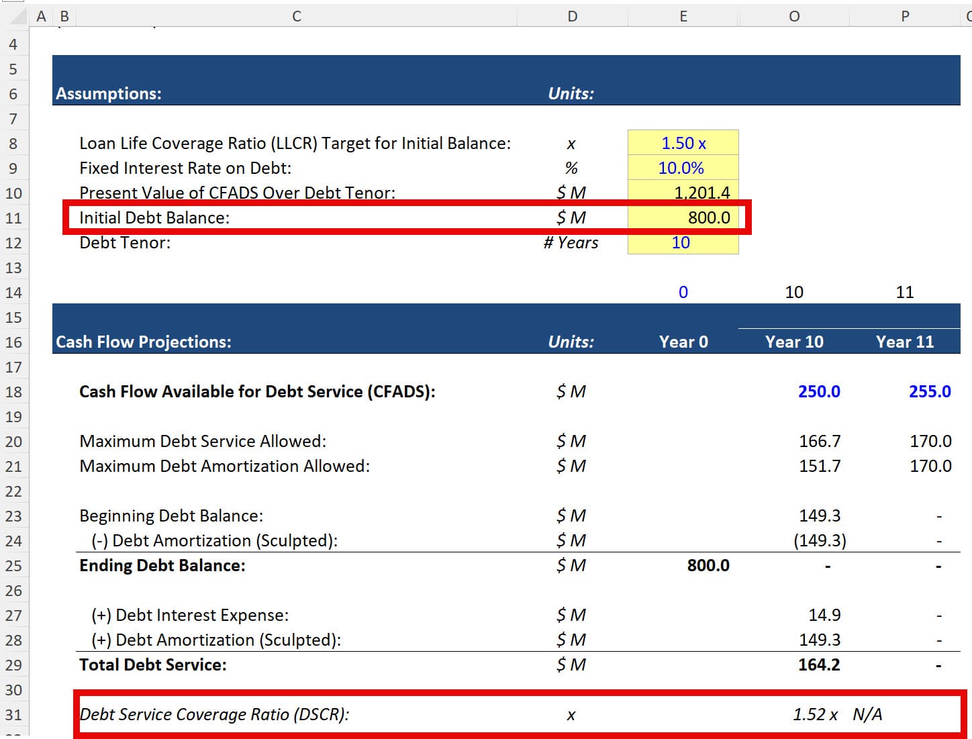Image resolution: width=972 pixels, height=739 pixels.
Task: Select column P header
Action: coord(904,16)
